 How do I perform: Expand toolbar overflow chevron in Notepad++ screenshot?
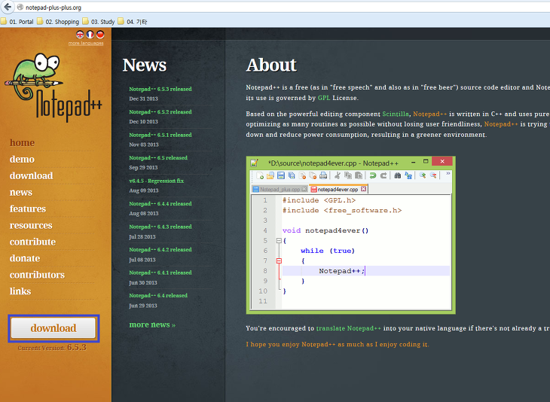448,173
